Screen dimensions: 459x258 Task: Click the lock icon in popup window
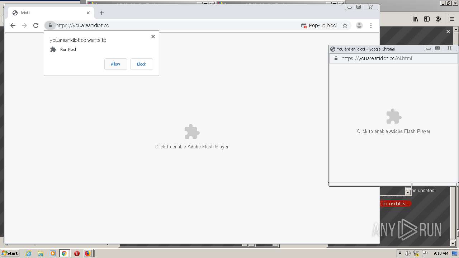pos(336,58)
